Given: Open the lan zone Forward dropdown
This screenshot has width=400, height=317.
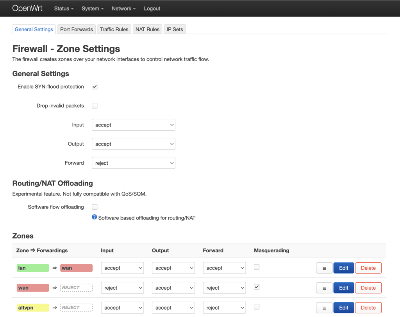Looking at the screenshot, I should coord(224,268).
